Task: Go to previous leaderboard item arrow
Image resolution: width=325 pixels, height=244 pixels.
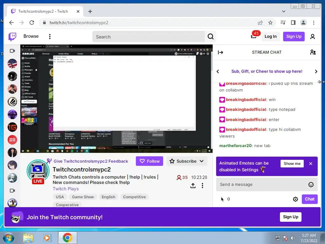Action: click(x=218, y=71)
